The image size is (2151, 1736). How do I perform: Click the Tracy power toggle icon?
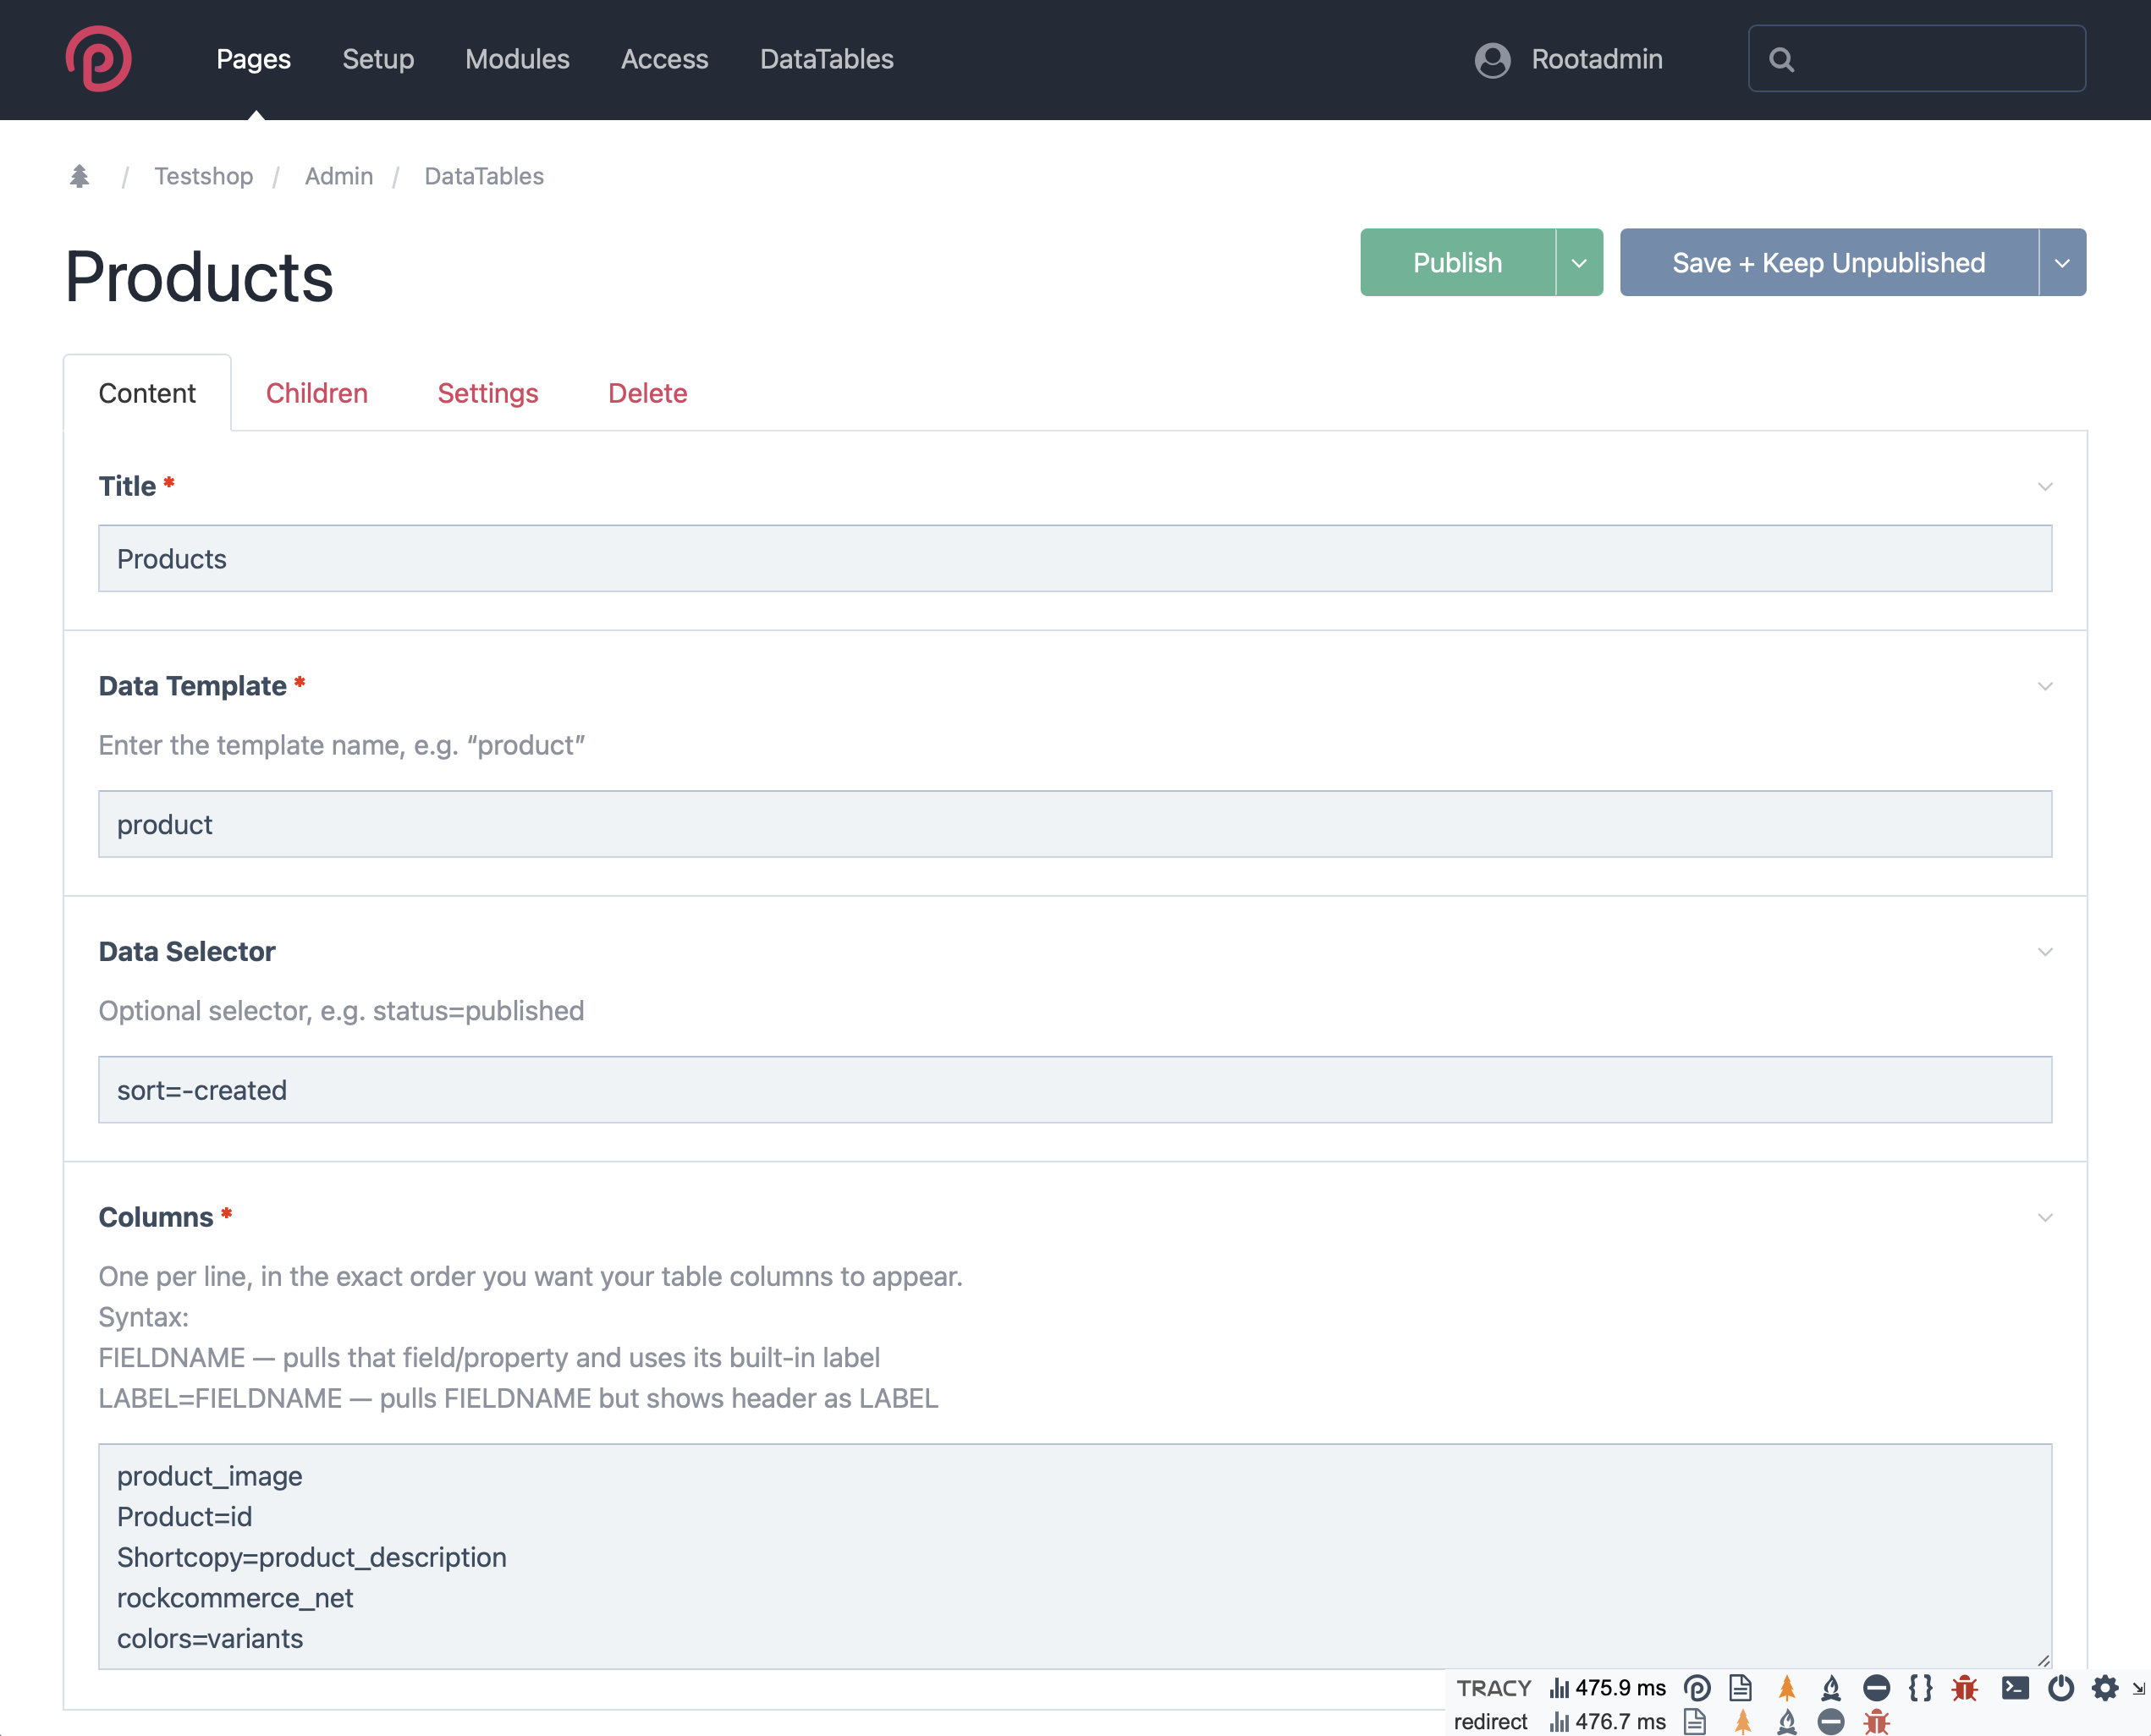click(x=2061, y=1689)
